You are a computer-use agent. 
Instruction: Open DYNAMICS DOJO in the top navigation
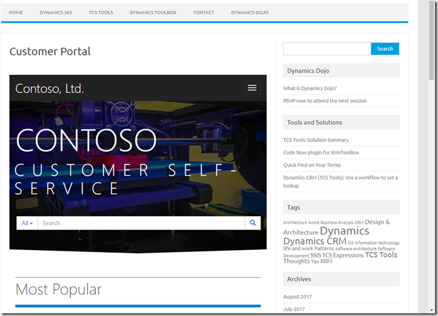click(250, 12)
